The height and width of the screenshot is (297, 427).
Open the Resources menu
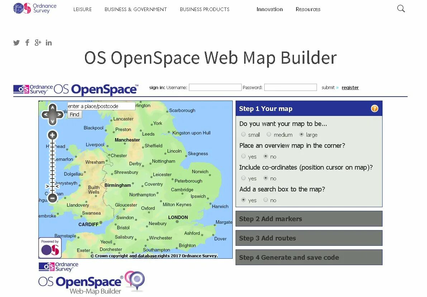tap(308, 9)
